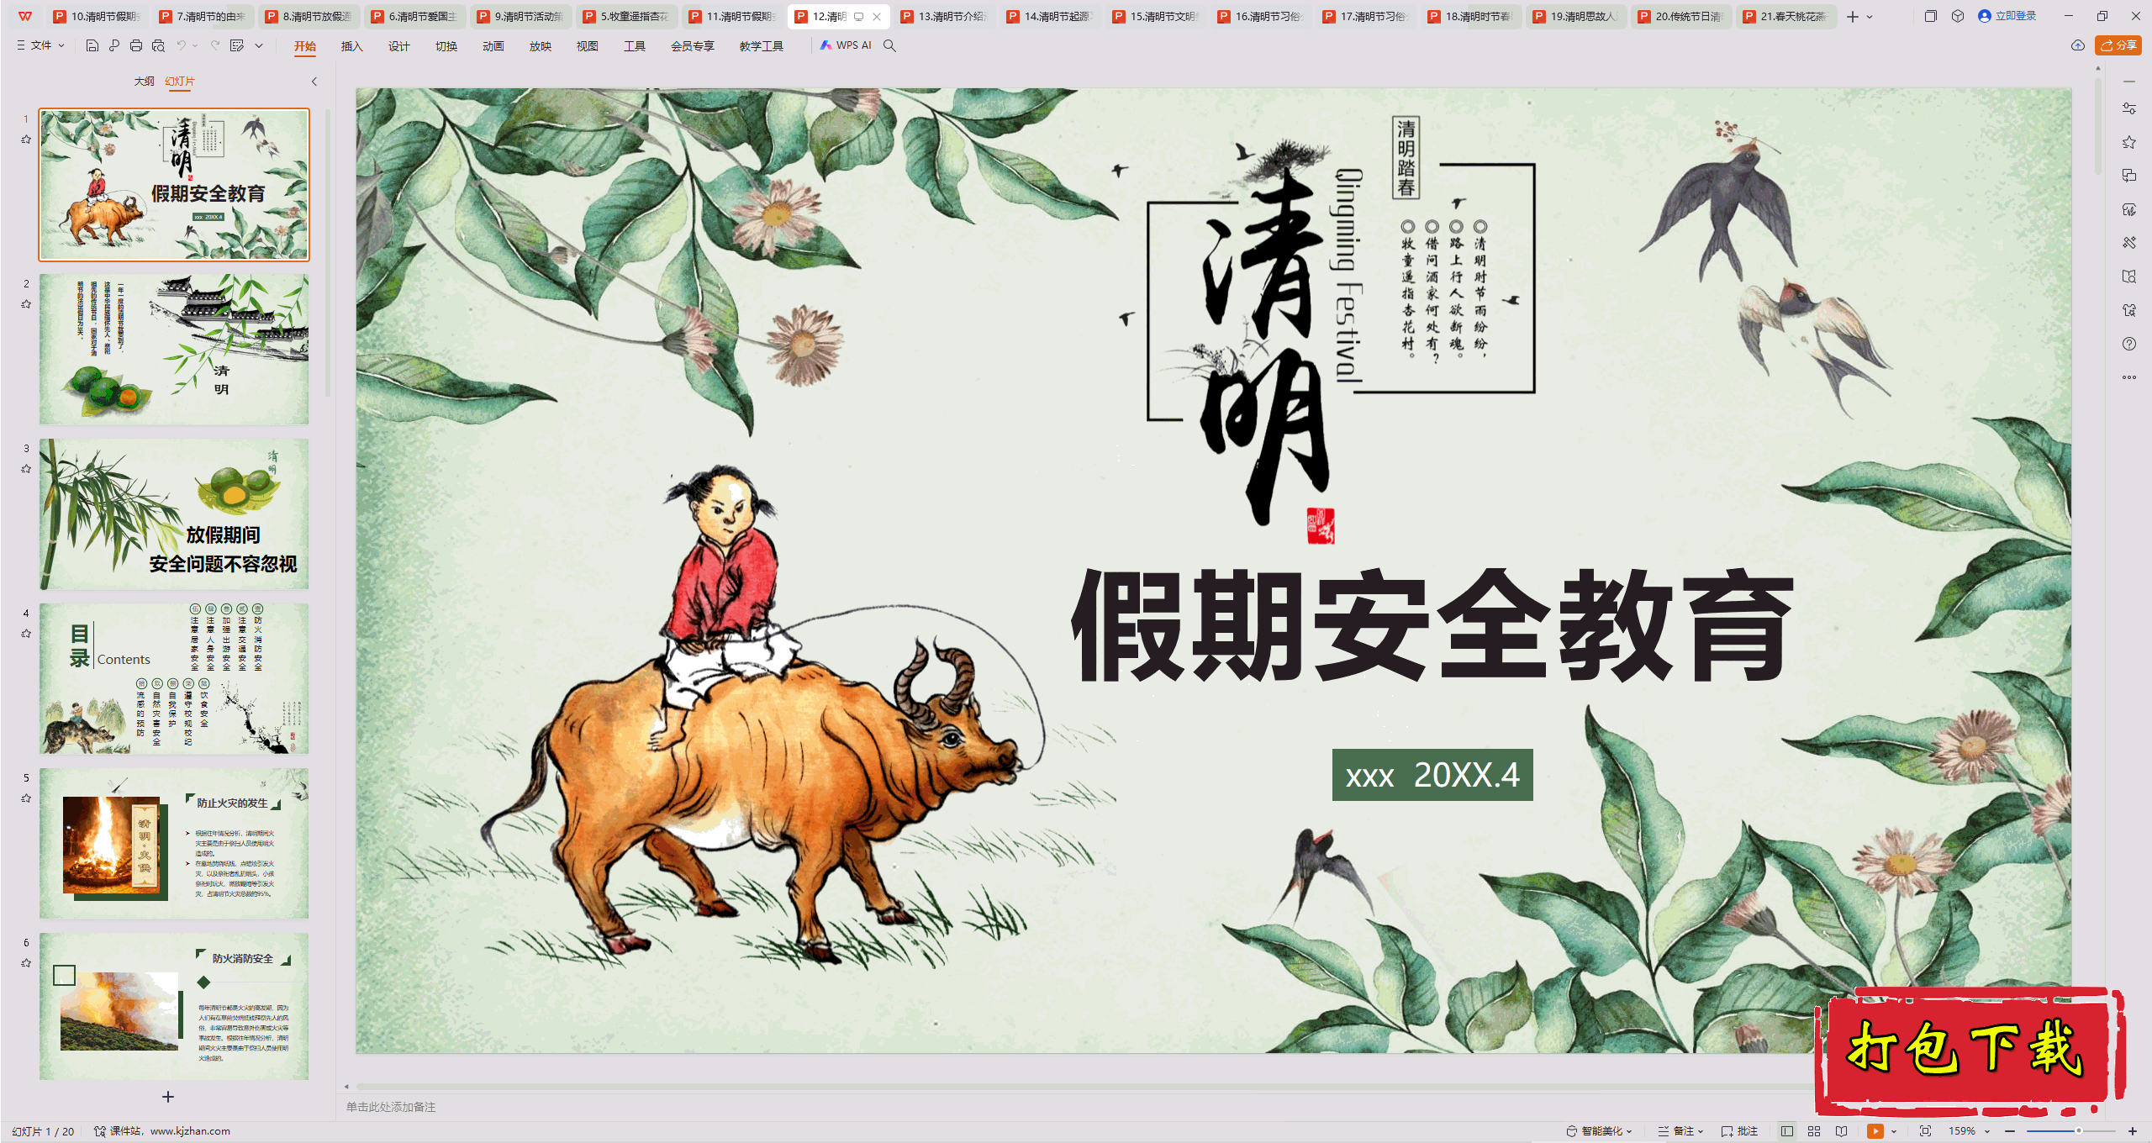Click the Print Preview icon
This screenshot has width=2152, height=1143.
click(x=158, y=45)
